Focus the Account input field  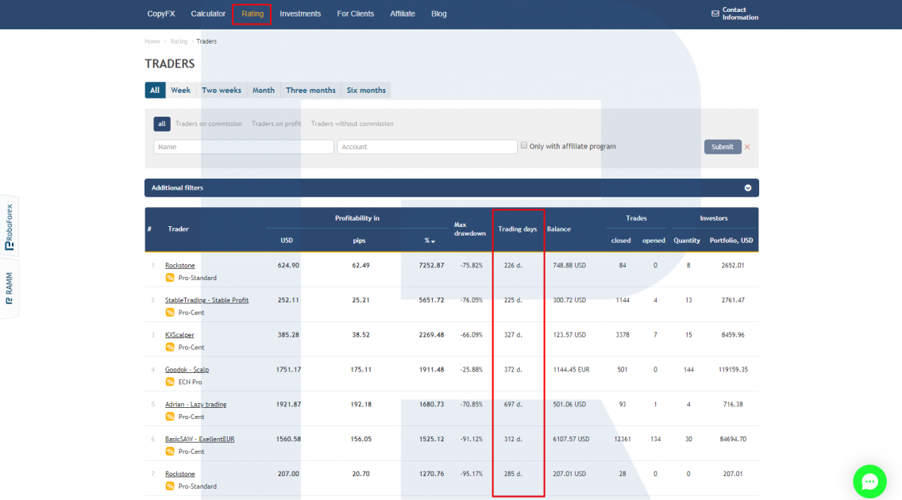(x=427, y=147)
